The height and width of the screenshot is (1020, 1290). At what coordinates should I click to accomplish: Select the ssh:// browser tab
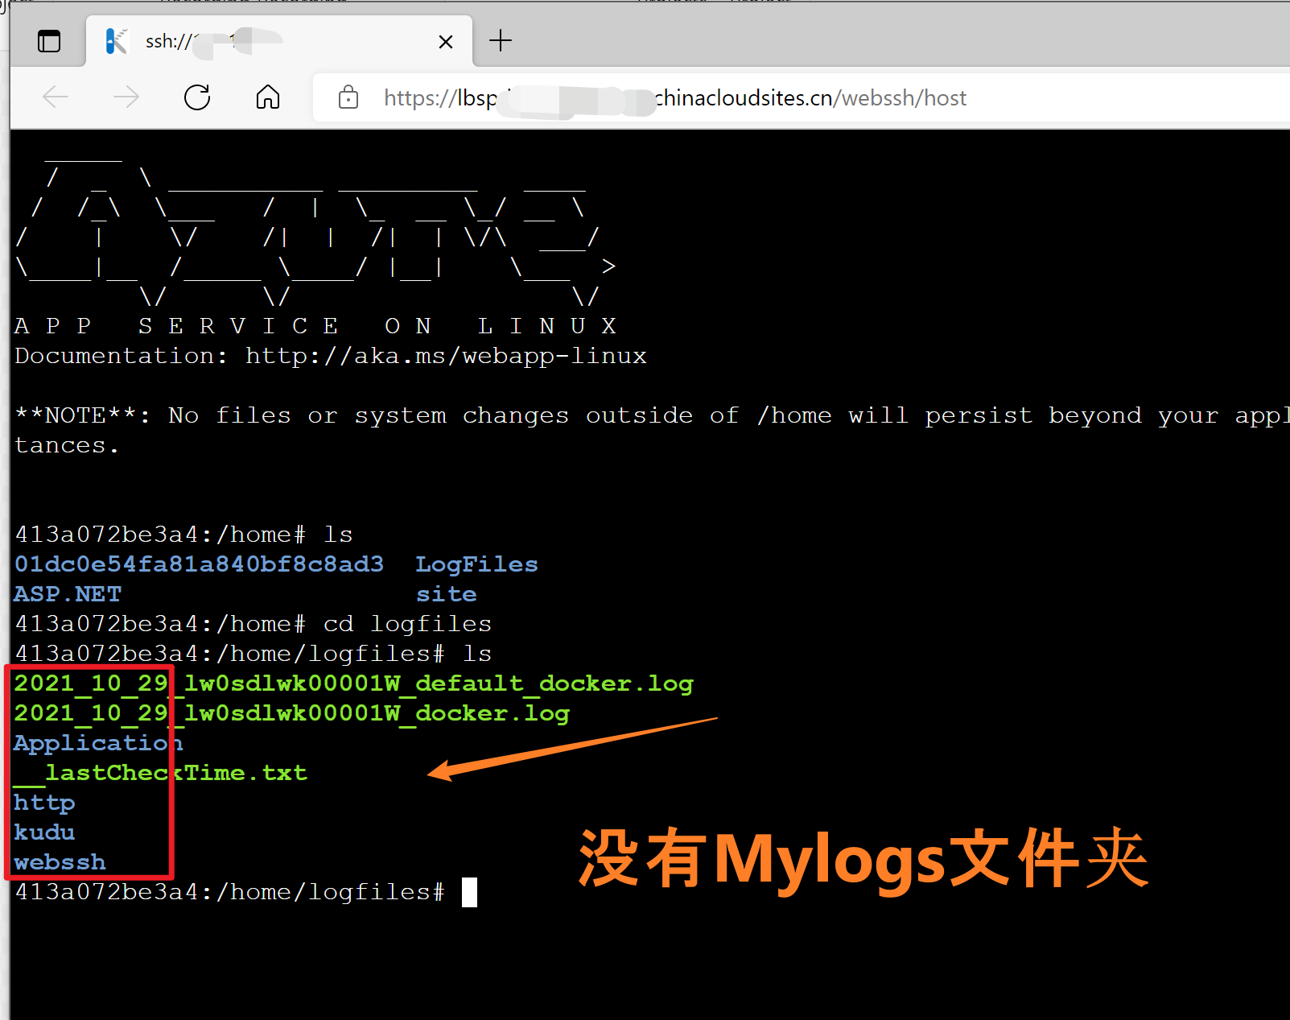[x=274, y=41]
